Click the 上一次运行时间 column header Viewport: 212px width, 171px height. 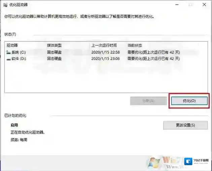[x=104, y=45]
